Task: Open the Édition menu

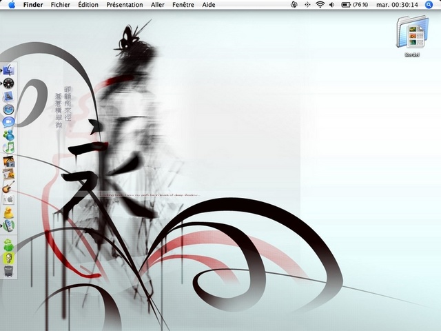Action: pos(88,5)
